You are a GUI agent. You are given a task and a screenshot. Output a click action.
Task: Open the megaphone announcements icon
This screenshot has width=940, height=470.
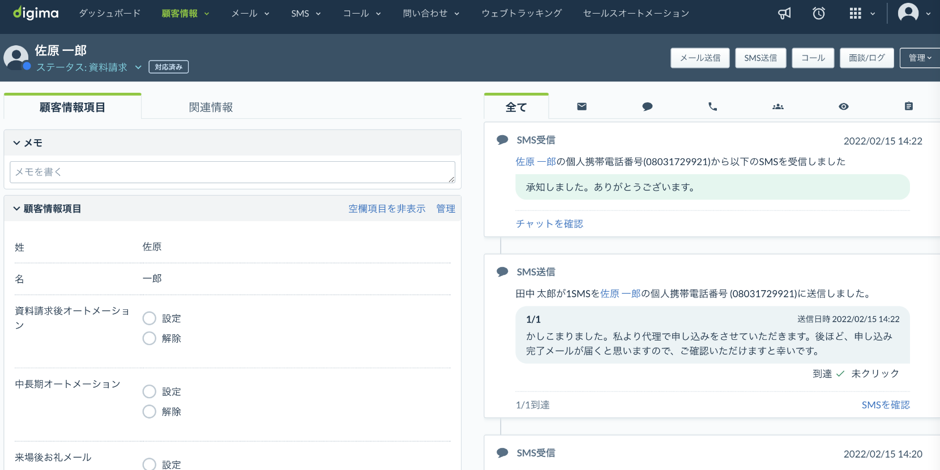[x=784, y=13]
